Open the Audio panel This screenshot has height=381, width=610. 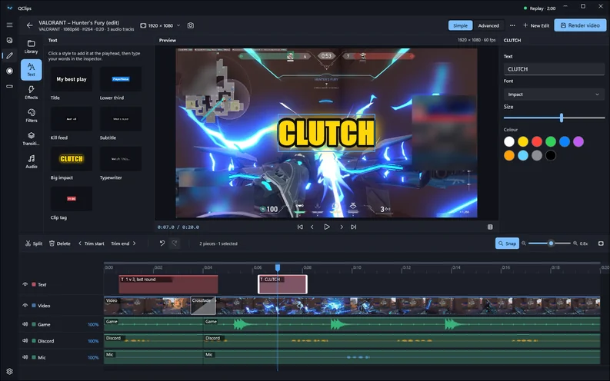point(31,161)
